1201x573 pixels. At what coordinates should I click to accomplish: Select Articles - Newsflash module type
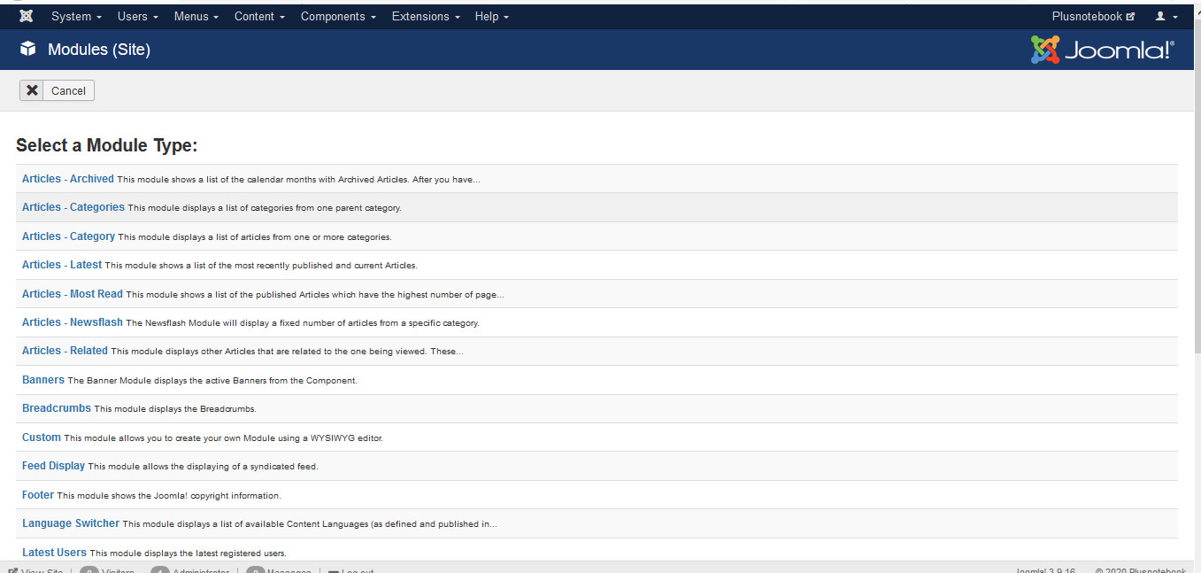pos(73,322)
